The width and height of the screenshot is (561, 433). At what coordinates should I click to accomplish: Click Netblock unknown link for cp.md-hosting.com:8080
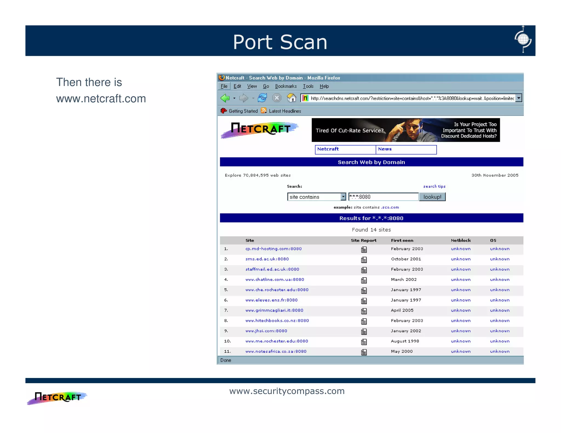(461, 249)
